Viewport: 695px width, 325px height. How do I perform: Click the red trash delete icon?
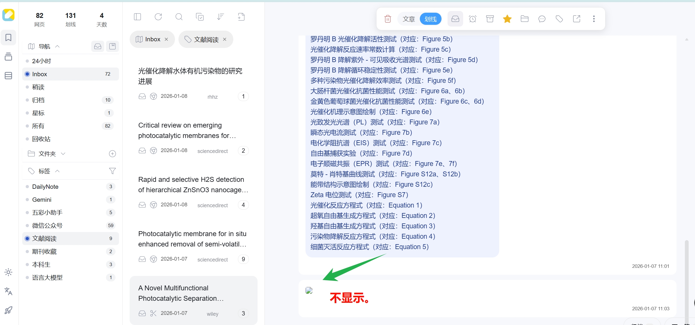[x=387, y=19]
